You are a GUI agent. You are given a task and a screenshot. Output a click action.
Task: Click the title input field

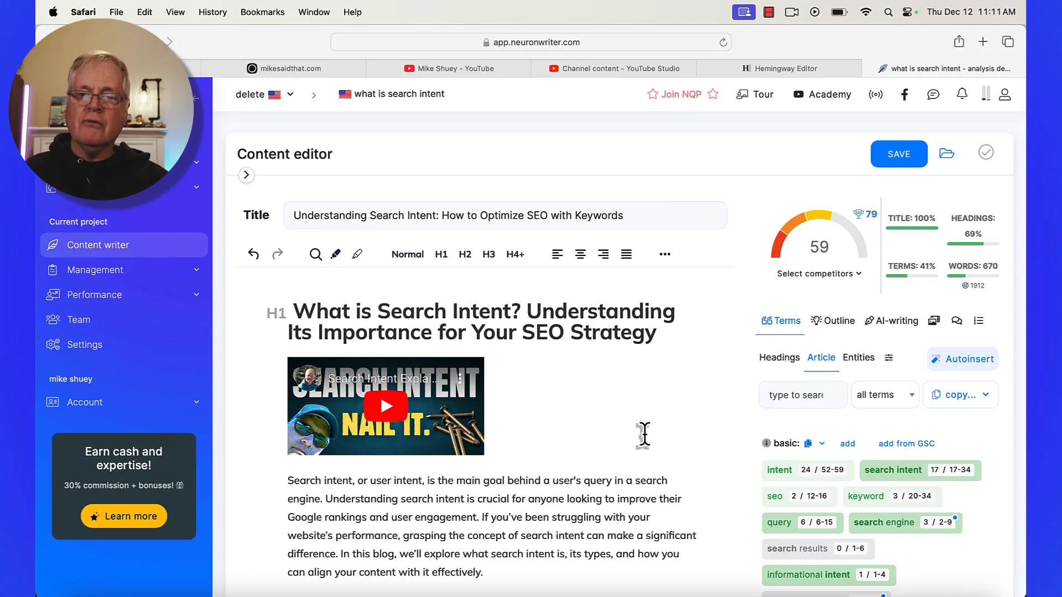point(505,215)
